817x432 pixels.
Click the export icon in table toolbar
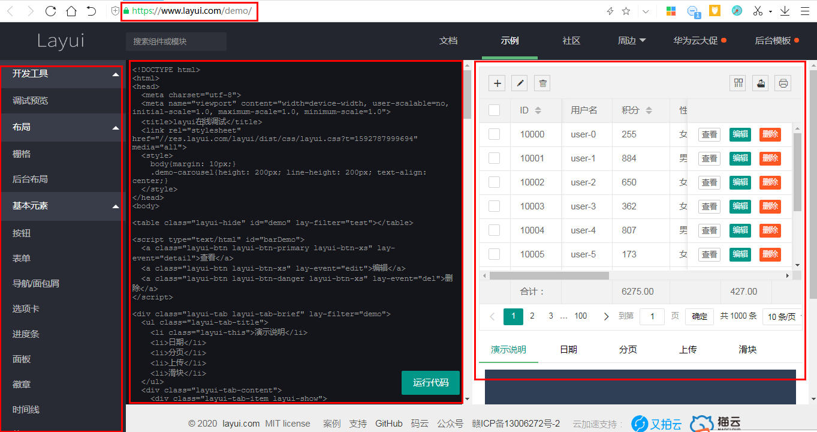761,83
